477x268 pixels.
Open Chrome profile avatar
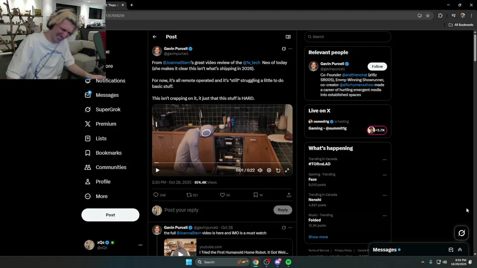tap(463, 16)
